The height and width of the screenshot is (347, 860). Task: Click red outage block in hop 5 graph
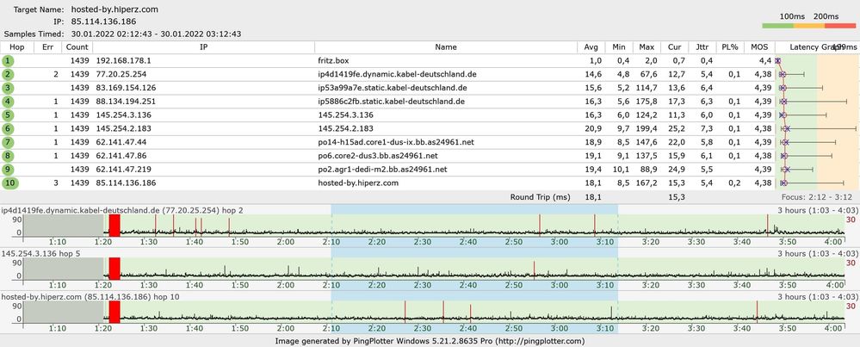pos(114,269)
